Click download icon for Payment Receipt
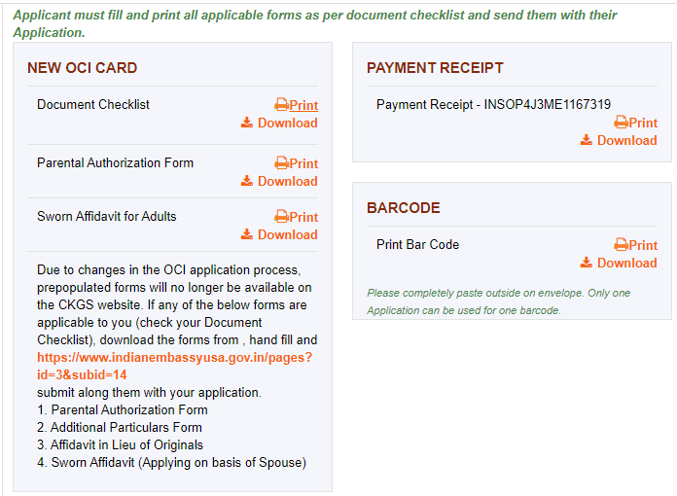 click(587, 140)
